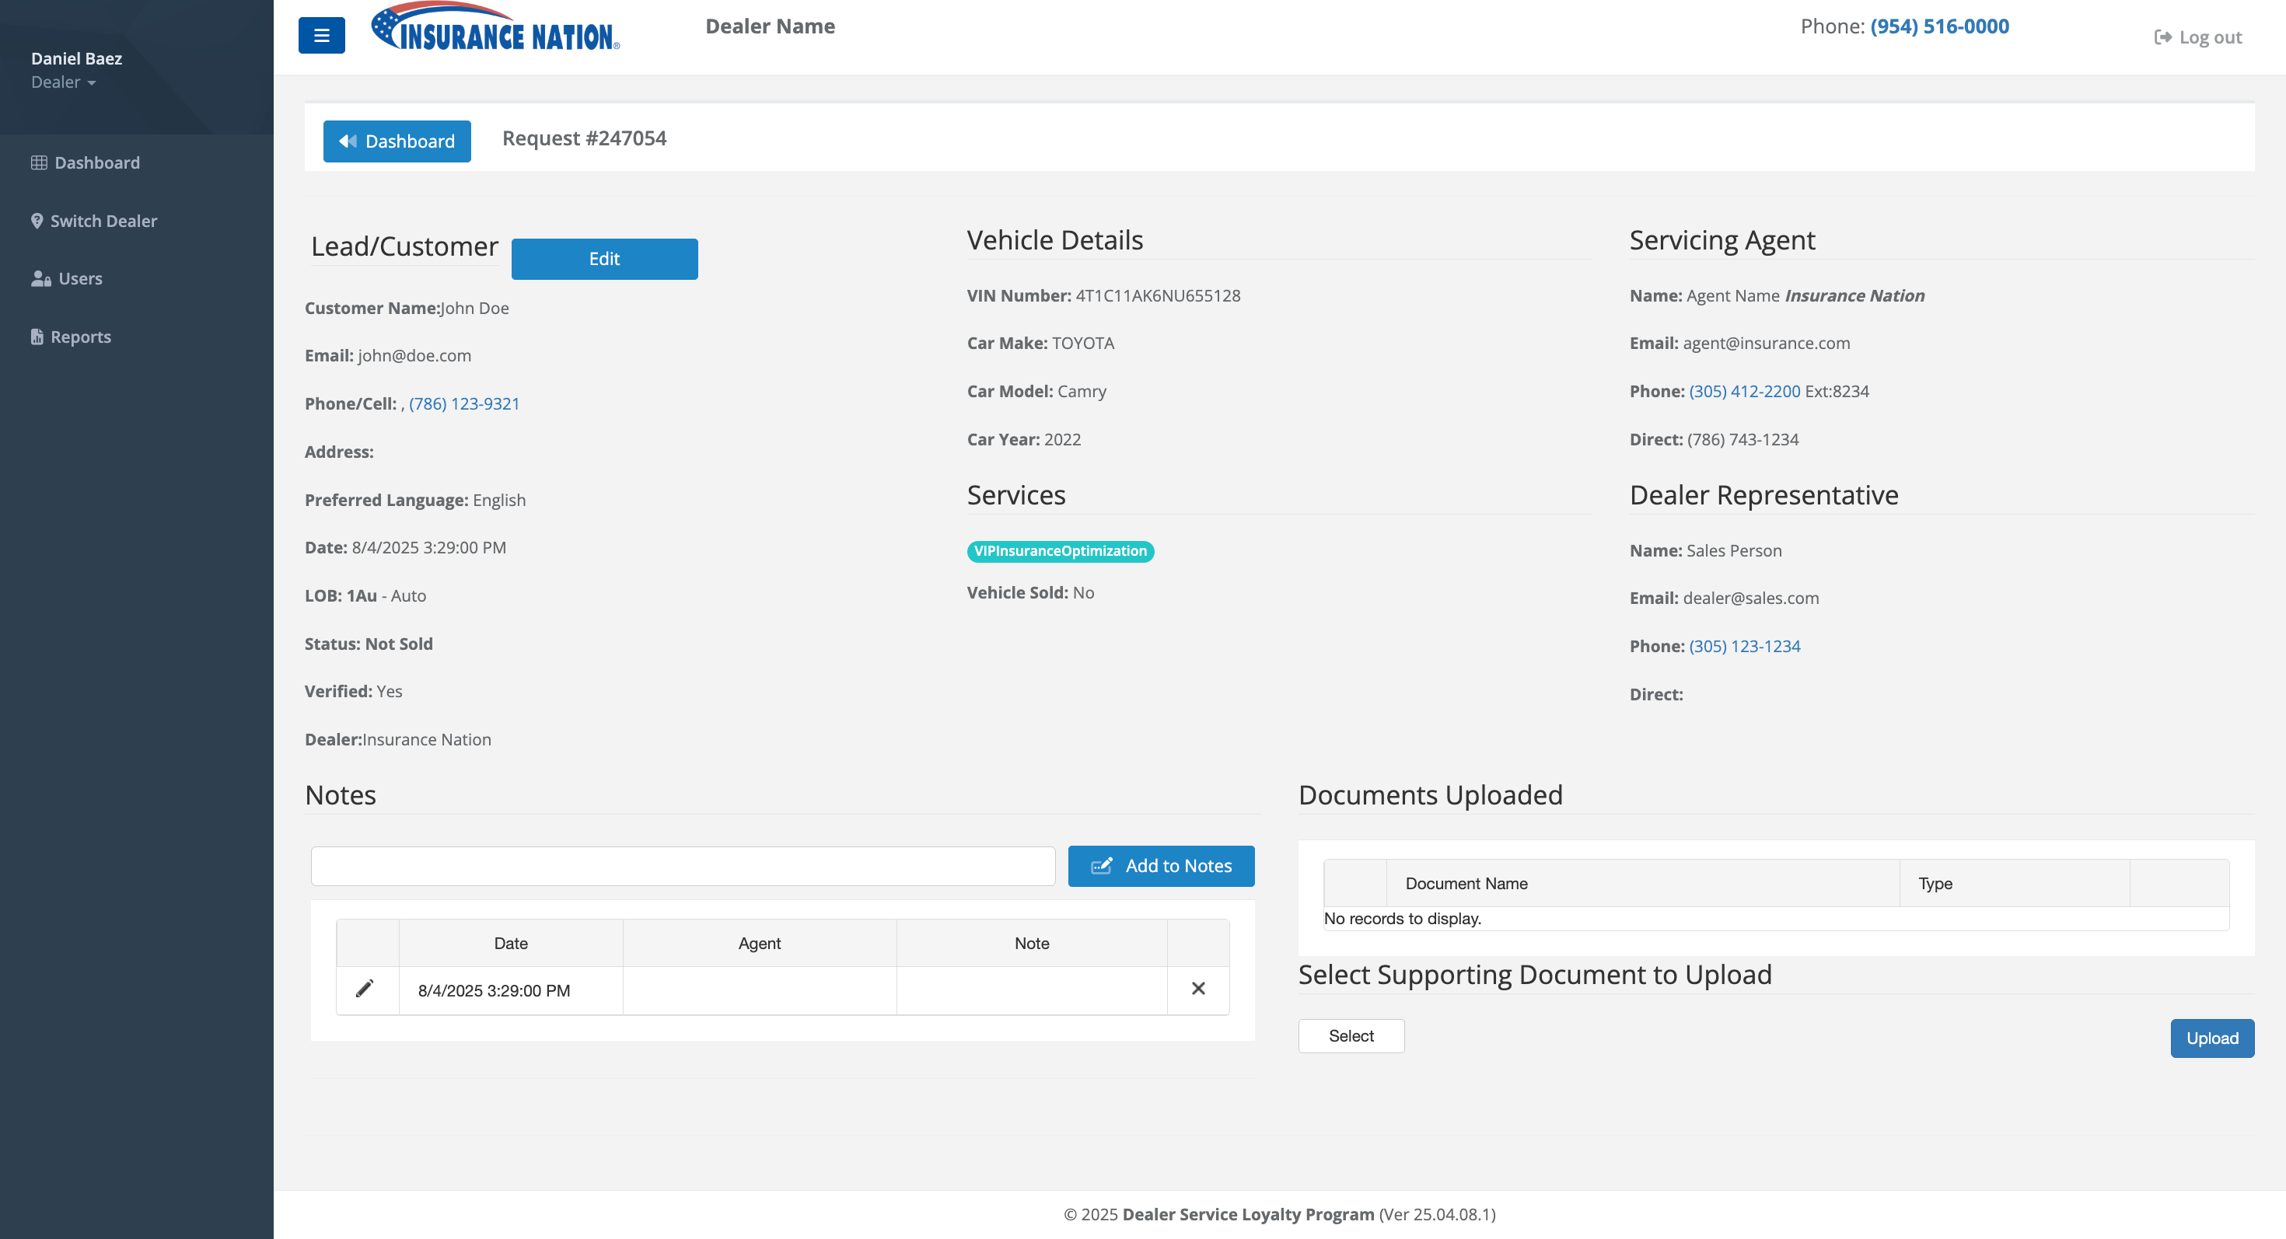The image size is (2286, 1239).
Task: Click the Car Model: Camry text
Action: click(x=1036, y=391)
